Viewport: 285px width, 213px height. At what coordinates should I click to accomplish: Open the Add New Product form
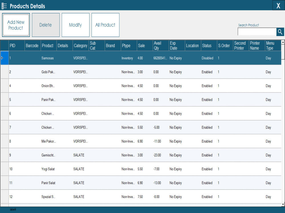[16, 25]
